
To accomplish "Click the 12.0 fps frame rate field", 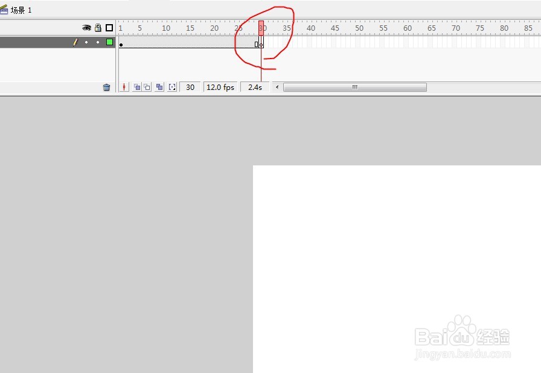I will tap(220, 88).
